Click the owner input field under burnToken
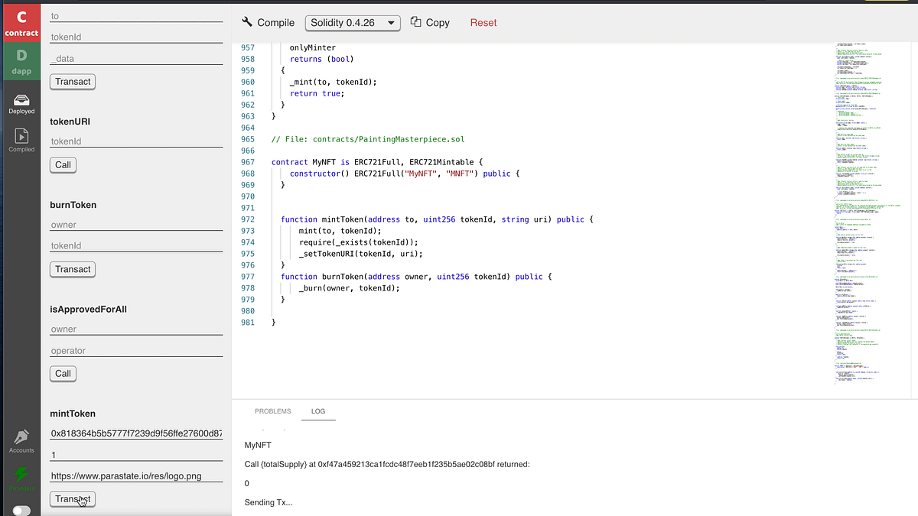The width and height of the screenshot is (918, 516). click(135, 224)
